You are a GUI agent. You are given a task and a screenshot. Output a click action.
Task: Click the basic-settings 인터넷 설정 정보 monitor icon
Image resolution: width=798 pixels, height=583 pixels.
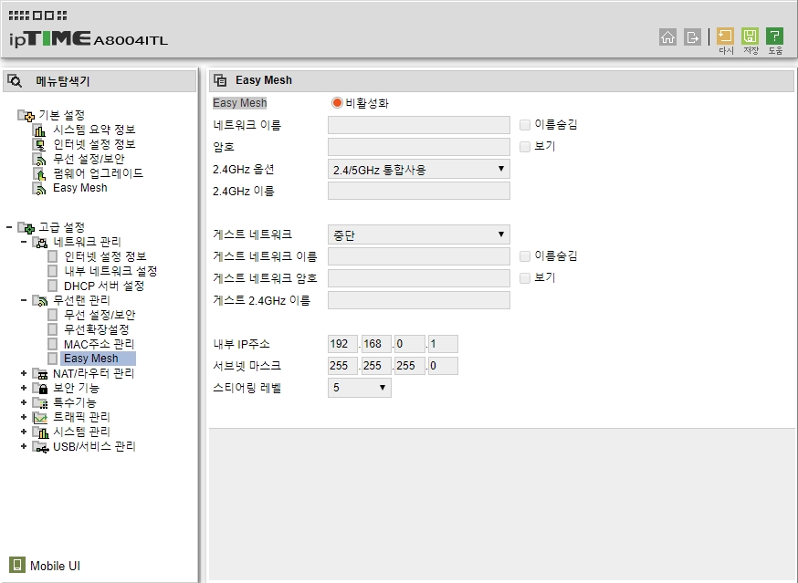coord(39,145)
